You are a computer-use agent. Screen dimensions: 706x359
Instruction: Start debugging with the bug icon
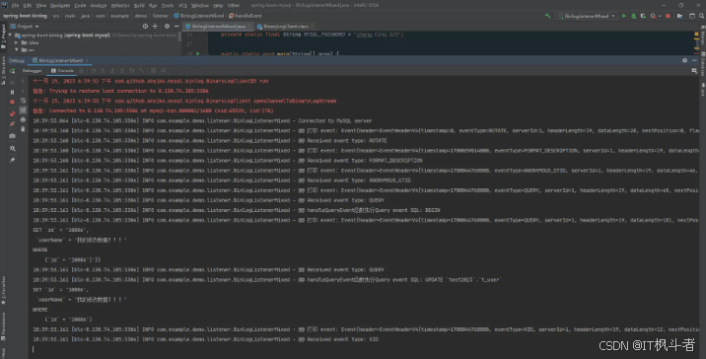coord(633,16)
